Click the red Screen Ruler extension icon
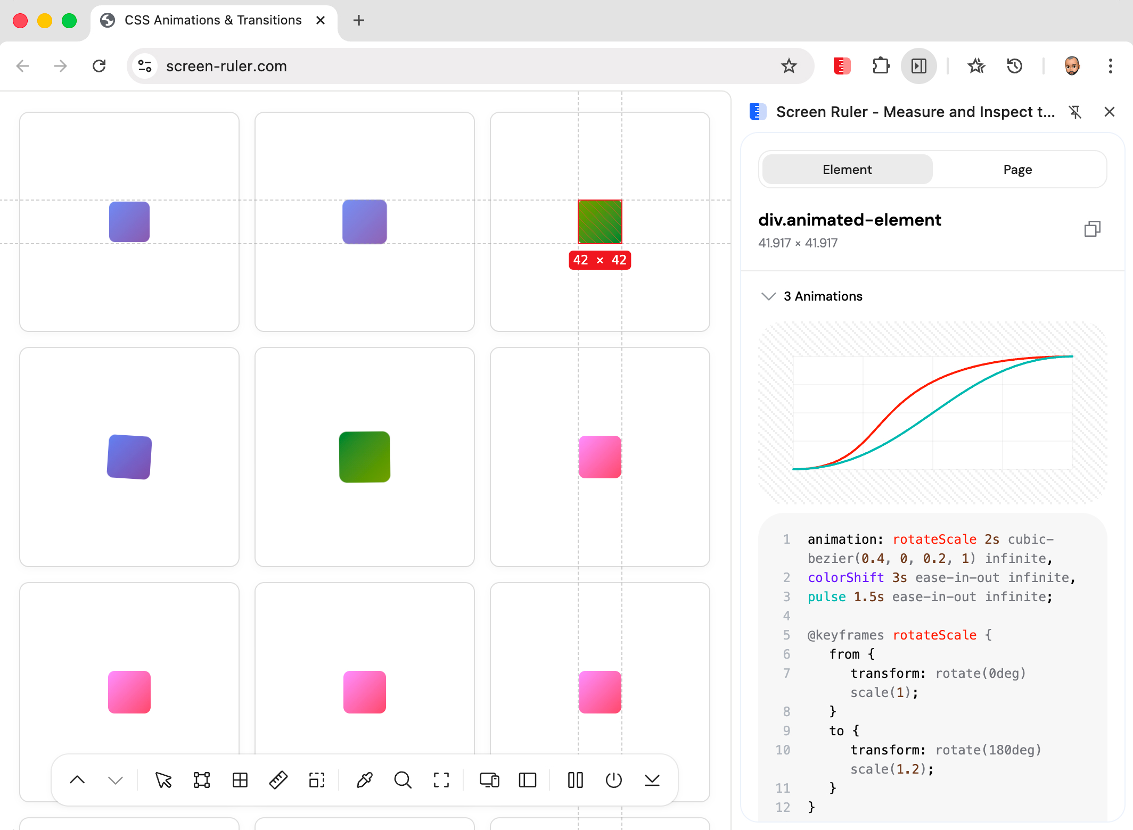 (842, 66)
